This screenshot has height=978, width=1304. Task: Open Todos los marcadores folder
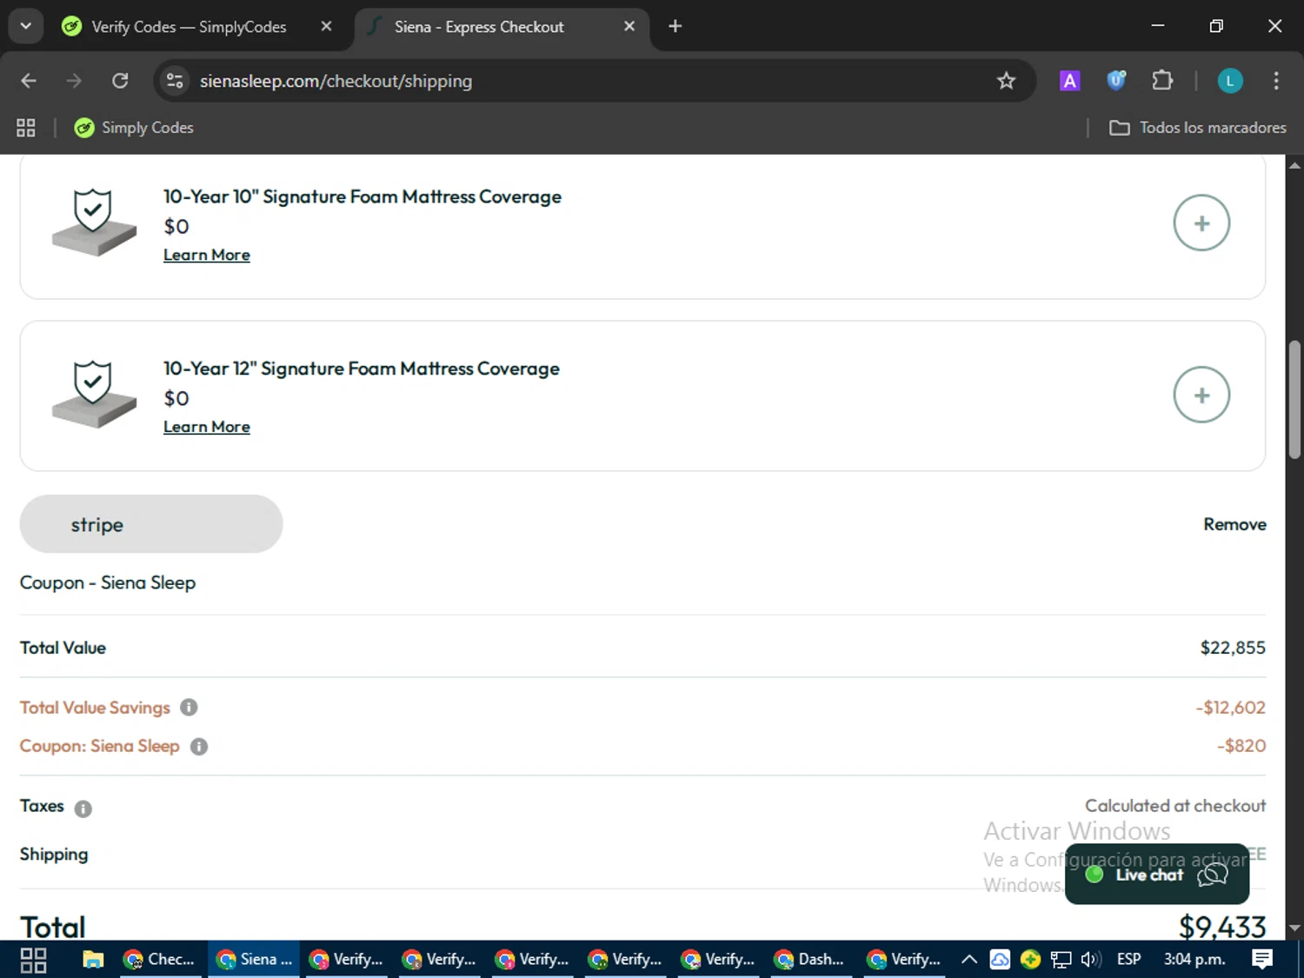pos(1197,128)
